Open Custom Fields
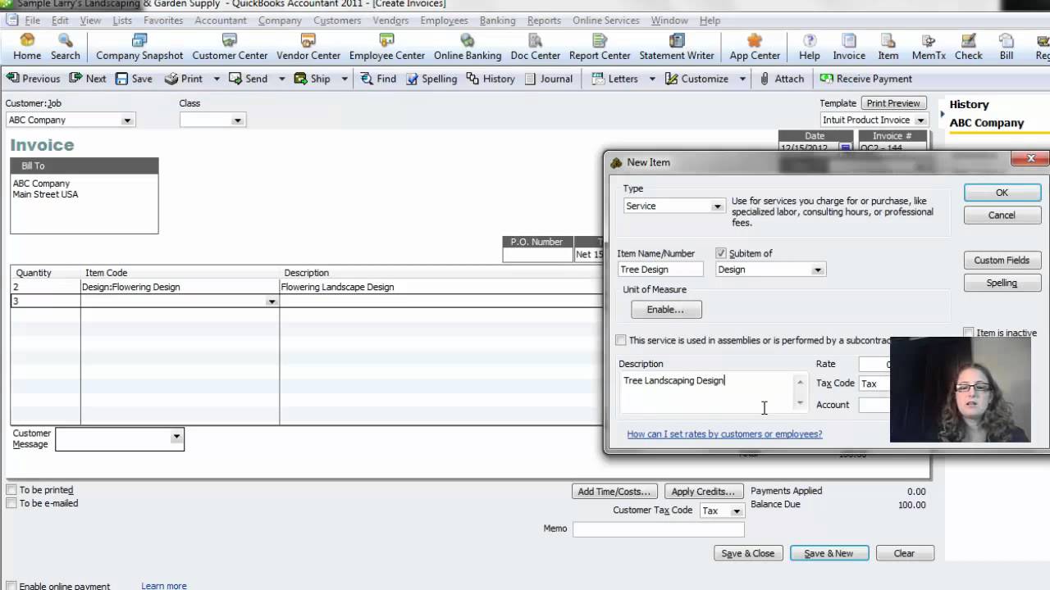 (1002, 260)
